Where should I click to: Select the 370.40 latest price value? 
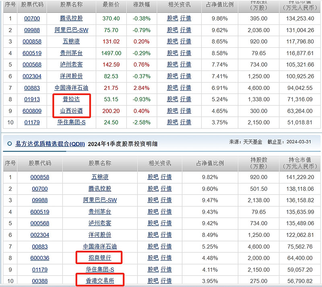[x=111, y=18]
